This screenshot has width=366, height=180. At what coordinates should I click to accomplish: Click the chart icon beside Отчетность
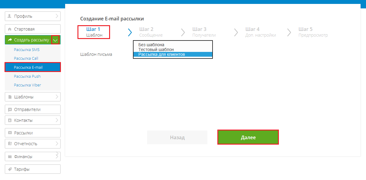pos(10,144)
